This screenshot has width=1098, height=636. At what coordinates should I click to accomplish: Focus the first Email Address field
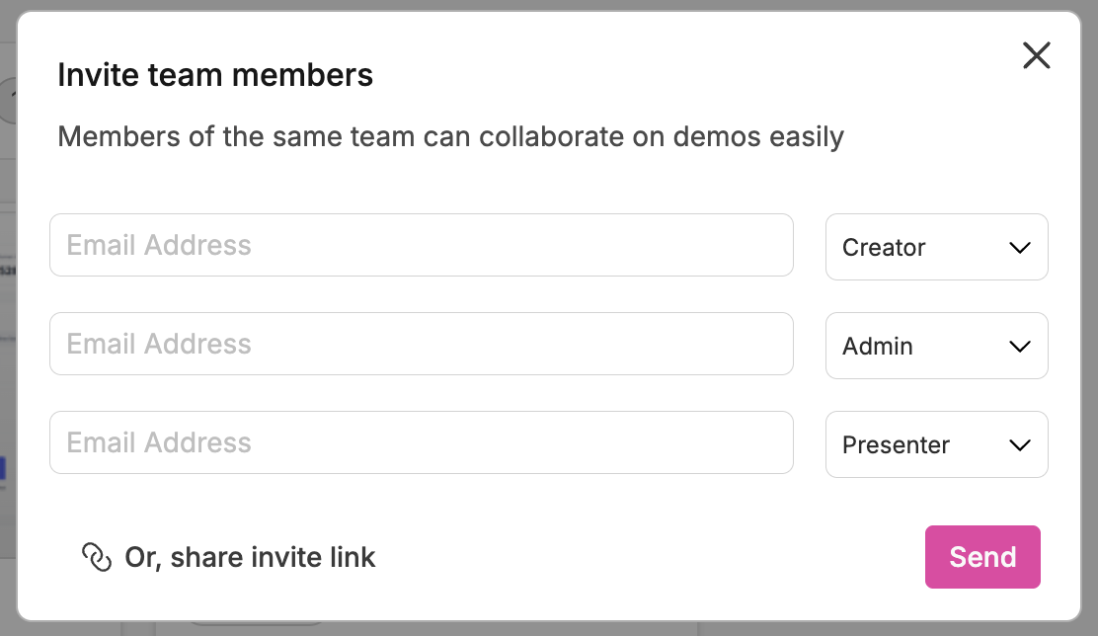[x=421, y=246]
